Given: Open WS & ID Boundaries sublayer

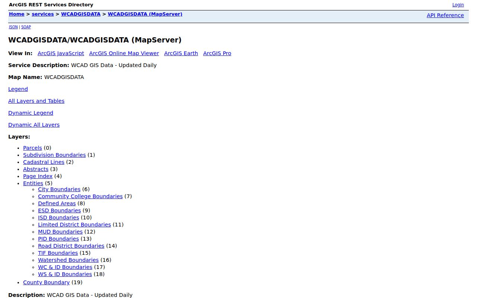Looking at the screenshot, I should [x=65, y=274].
